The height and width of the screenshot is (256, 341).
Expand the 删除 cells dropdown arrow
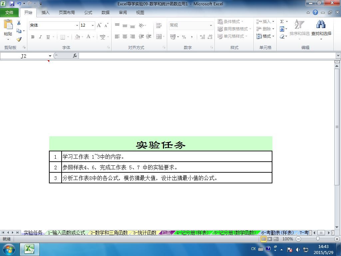tap(273, 29)
